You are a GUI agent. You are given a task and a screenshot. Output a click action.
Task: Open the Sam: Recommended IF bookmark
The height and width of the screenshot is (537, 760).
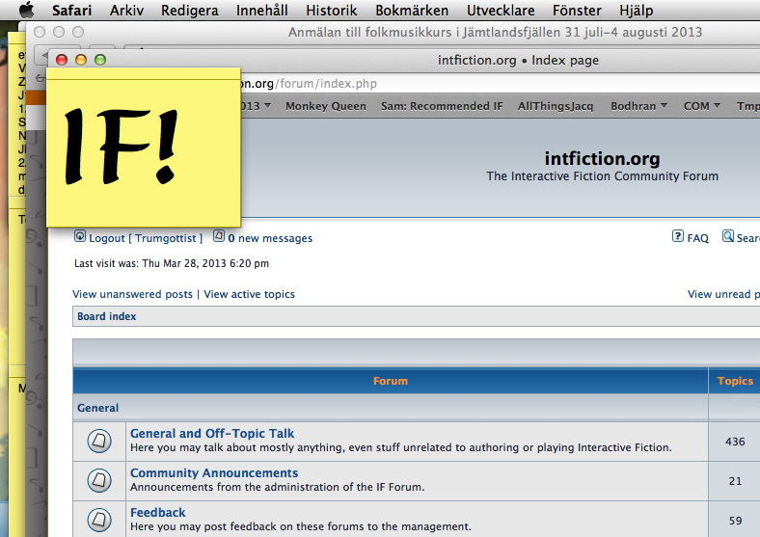coord(442,106)
